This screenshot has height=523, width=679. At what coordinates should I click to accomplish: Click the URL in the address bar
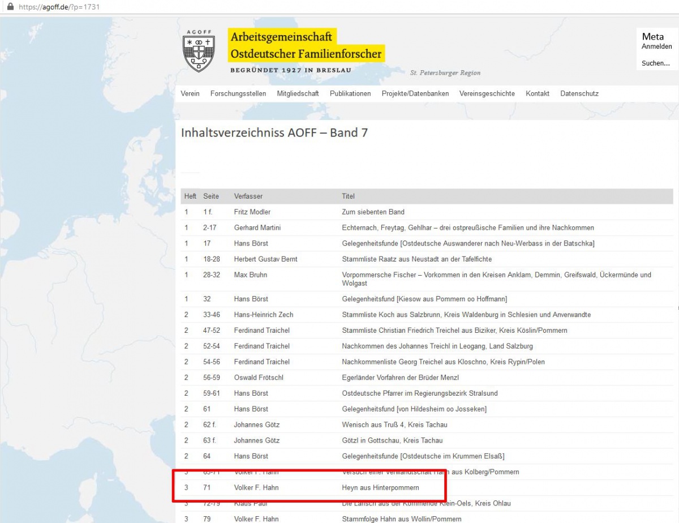click(59, 7)
